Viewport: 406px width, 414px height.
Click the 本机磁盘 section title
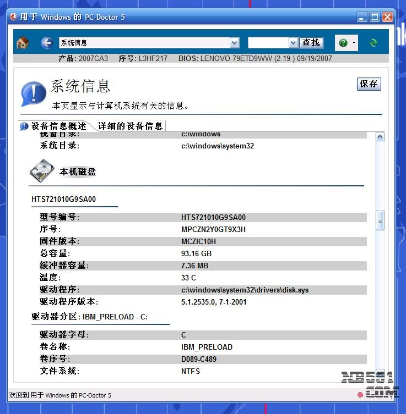78,172
